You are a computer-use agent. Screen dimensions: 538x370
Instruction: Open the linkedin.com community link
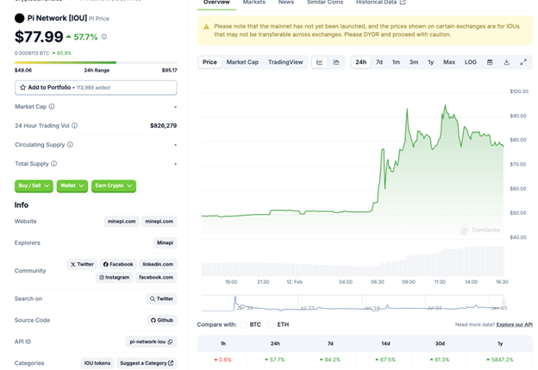coord(158,264)
